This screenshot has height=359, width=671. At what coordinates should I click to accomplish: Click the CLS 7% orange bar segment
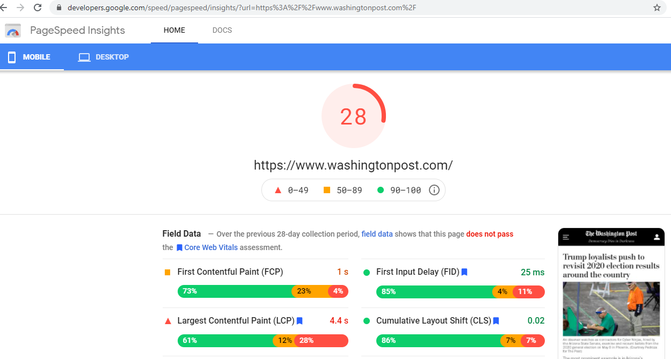click(x=509, y=340)
